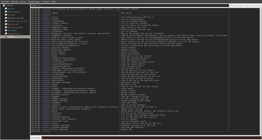Open the Fenster menu
Screen dimensions: 262x140
pyautogui.click(x=46, y=2)
